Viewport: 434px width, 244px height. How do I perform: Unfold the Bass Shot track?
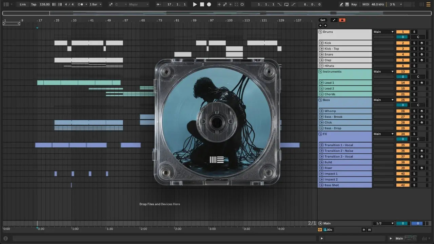pyautogui.click(x=321, y=185)
